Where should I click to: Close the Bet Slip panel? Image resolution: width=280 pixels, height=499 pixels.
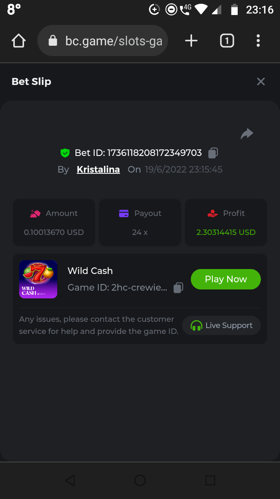click(261, 82)
